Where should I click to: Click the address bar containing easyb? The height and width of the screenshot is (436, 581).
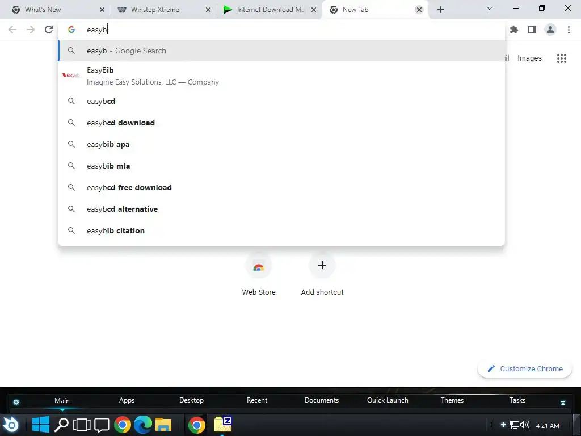pyautogui.click(x=281, y=30)
